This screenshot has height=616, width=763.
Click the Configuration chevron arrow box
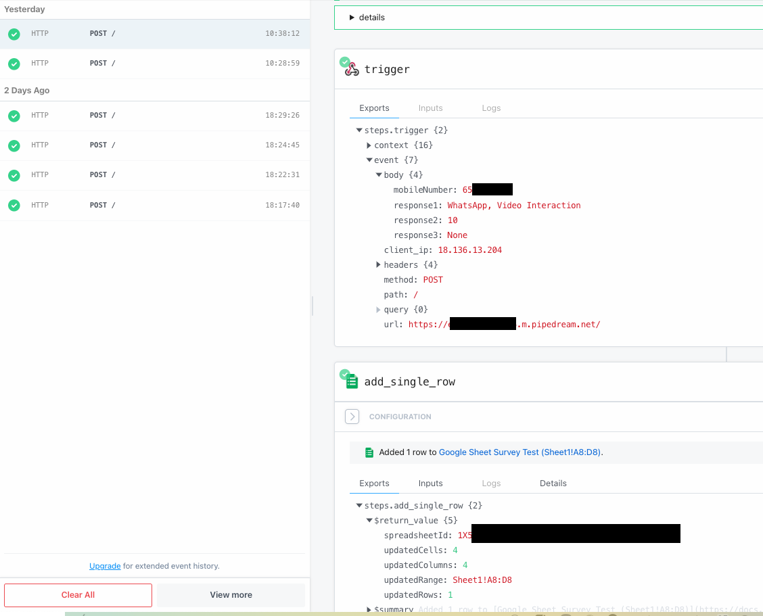coord(352,417)
